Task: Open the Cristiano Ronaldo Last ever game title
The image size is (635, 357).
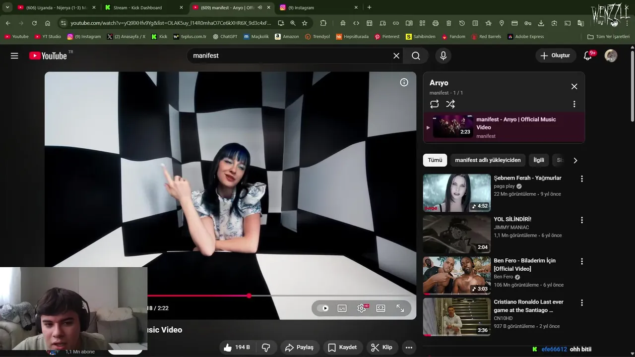Action: (528, 306)
